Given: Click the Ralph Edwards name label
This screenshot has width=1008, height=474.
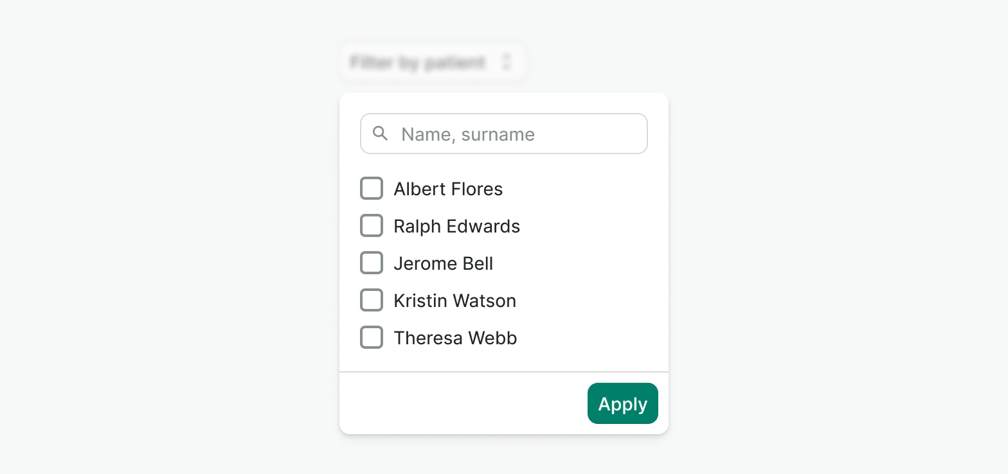Looking at the screenshot, I should pyautogui.click(x=456, y=226).
